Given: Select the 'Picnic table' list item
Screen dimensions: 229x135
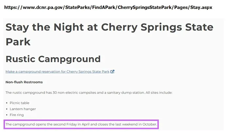Looking at the screenshot, I should click(20, 103).
